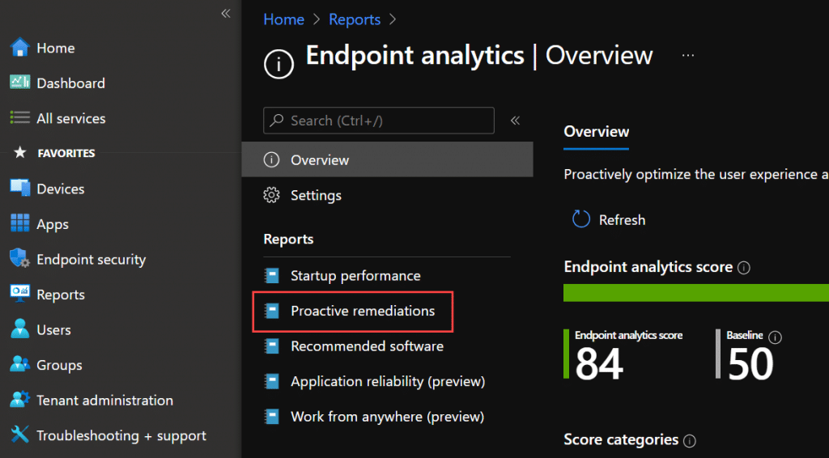Select the Apps grid icon
This screenshot has width=829, height=458.
[x=20, y=223]
